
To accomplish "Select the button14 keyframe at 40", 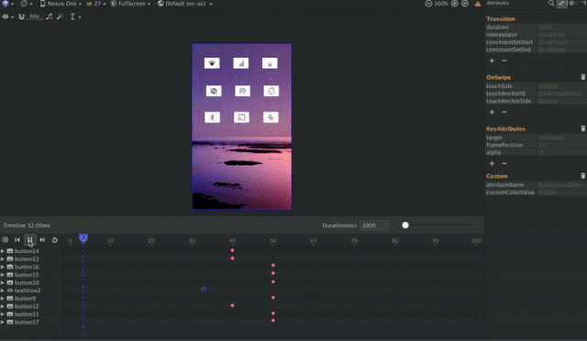I will [x=232, y=250].
